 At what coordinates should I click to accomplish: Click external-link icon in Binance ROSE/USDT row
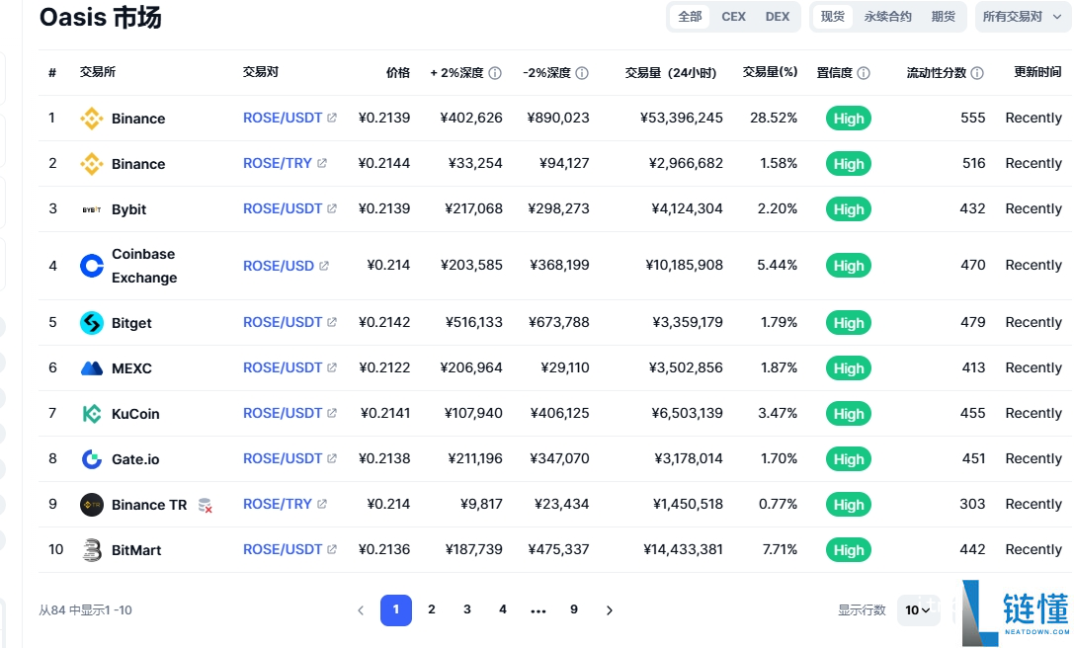click(332, 118)
